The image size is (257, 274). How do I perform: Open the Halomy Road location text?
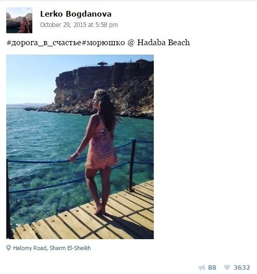[x=30, y=248]
